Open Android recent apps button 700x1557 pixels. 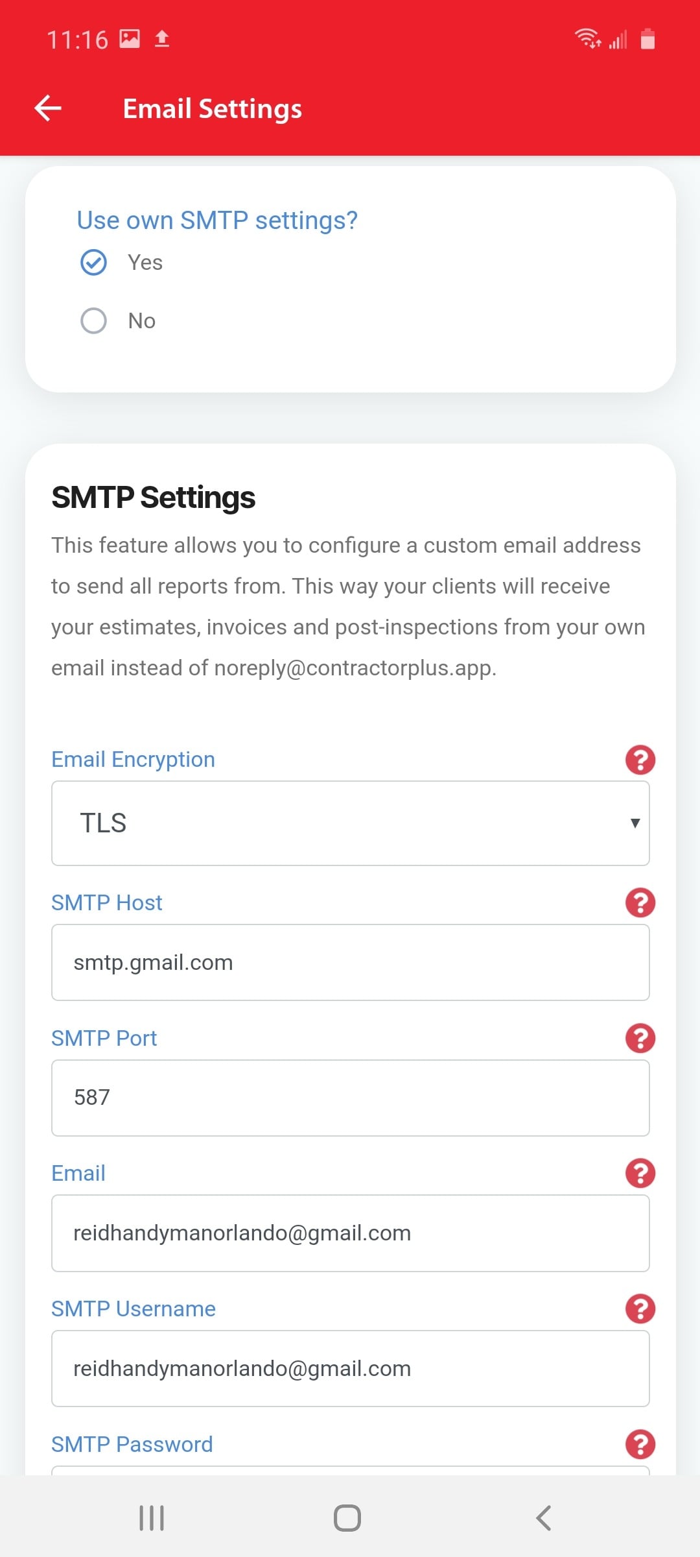152,1518
